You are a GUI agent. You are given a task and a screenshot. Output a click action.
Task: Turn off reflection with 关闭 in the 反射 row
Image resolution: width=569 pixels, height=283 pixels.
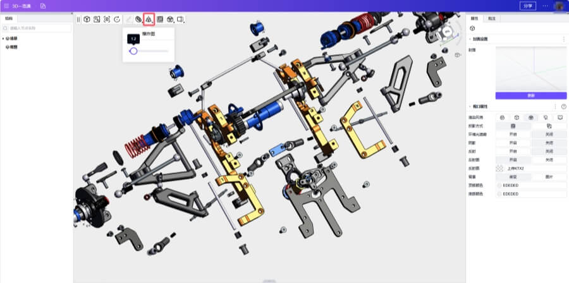point(549,152)
